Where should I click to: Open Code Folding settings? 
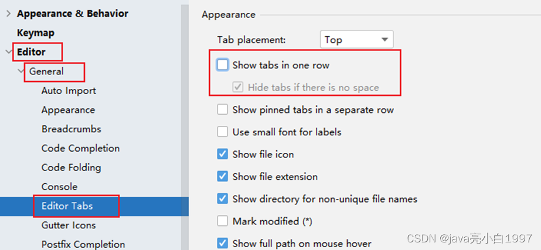tap(71, 167)
